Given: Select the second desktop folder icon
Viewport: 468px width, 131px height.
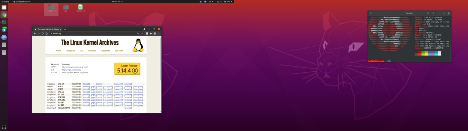Looking at the screenshot, I should click(x=66, y=8).
